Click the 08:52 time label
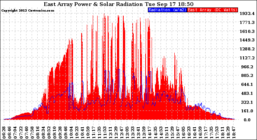 [49, 132]
